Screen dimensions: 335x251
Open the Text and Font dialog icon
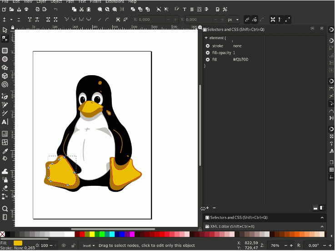tap(185, 9)
